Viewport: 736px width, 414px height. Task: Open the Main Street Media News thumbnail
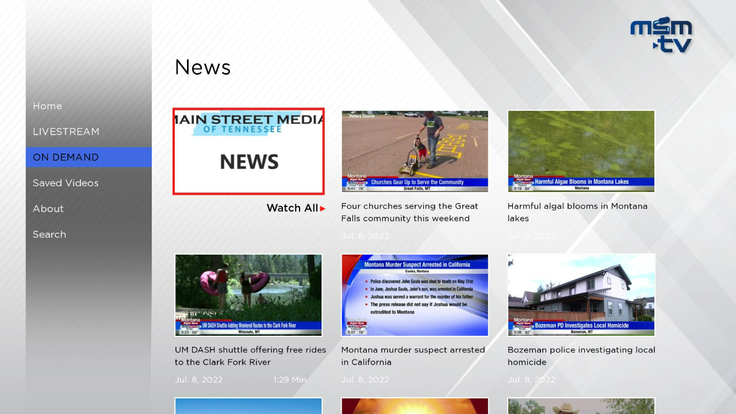[248, 151]
